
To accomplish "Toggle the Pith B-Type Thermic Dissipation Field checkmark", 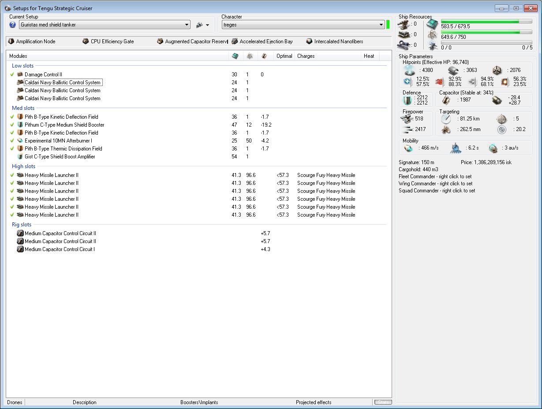I will point(12,149).
